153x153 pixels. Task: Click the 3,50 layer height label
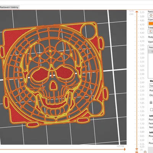coord(142,58)
